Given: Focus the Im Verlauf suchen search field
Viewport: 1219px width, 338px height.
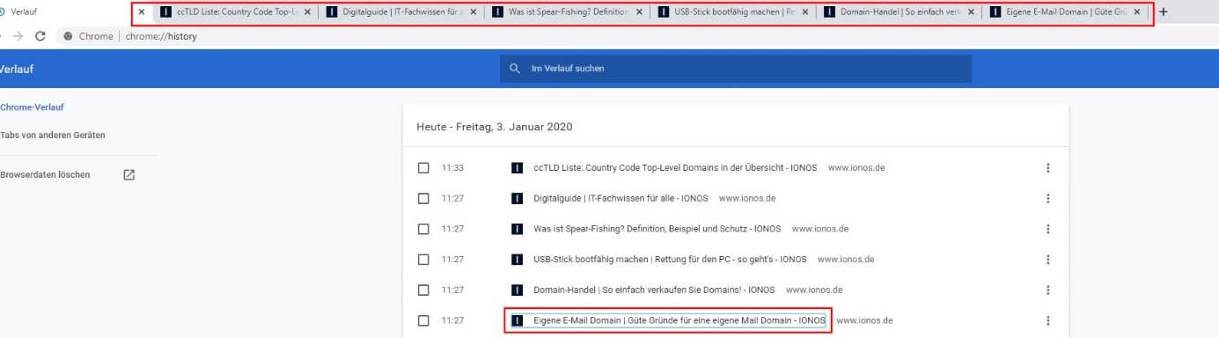Looking at the screenshot, I should [x=735, y=69].
